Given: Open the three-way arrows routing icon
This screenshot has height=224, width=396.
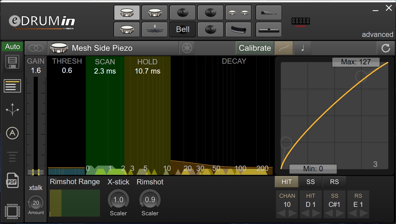Looking at the screenshot, I should [x=12, y=110].
